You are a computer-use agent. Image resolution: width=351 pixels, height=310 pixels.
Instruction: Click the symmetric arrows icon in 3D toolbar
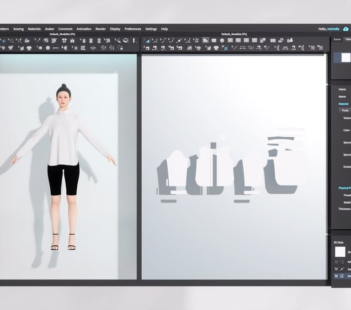(93, 48)
